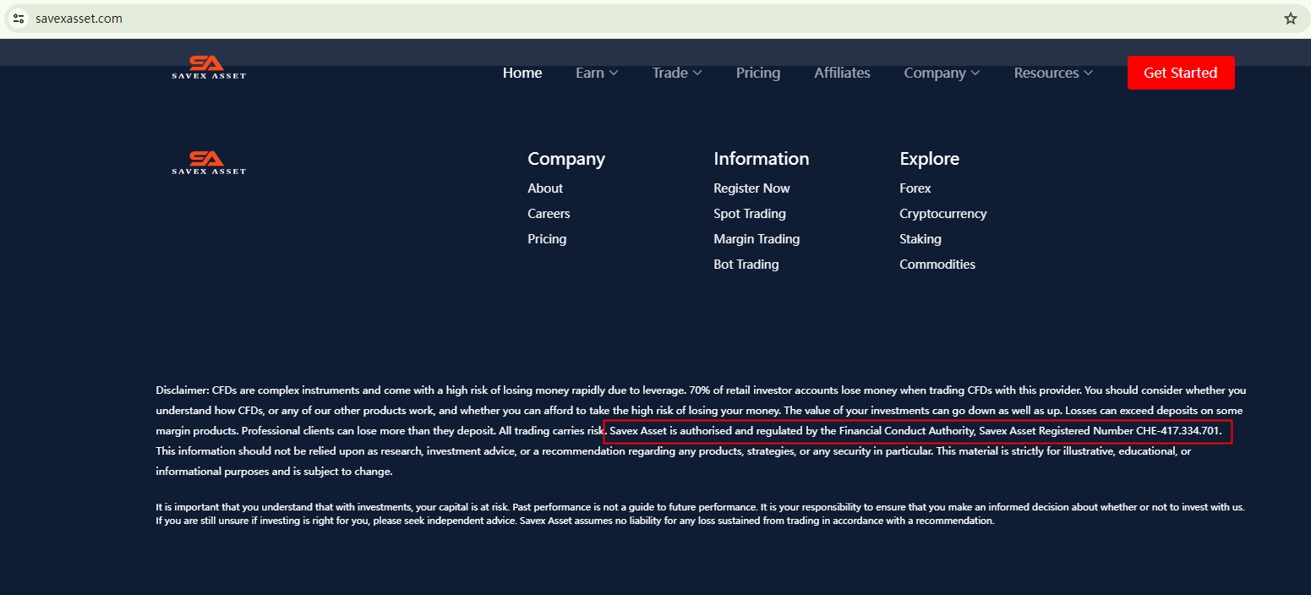Expand the Trade dropdown menu
Viewport: 1311px width, 595px height.
[676, 73]
